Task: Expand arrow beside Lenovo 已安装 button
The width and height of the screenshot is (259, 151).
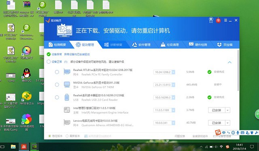Action: tap(227, 123)
